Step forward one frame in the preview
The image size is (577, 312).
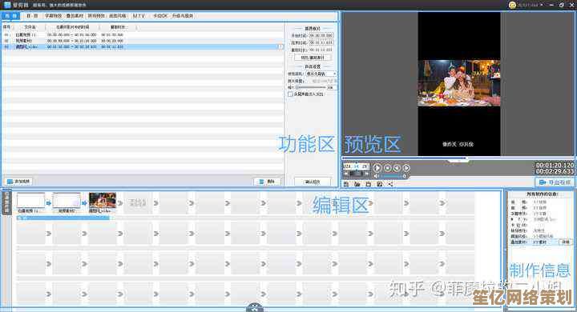(x=406, y=168)
